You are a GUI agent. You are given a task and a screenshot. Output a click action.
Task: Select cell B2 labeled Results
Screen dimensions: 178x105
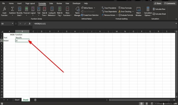point(22,38)
